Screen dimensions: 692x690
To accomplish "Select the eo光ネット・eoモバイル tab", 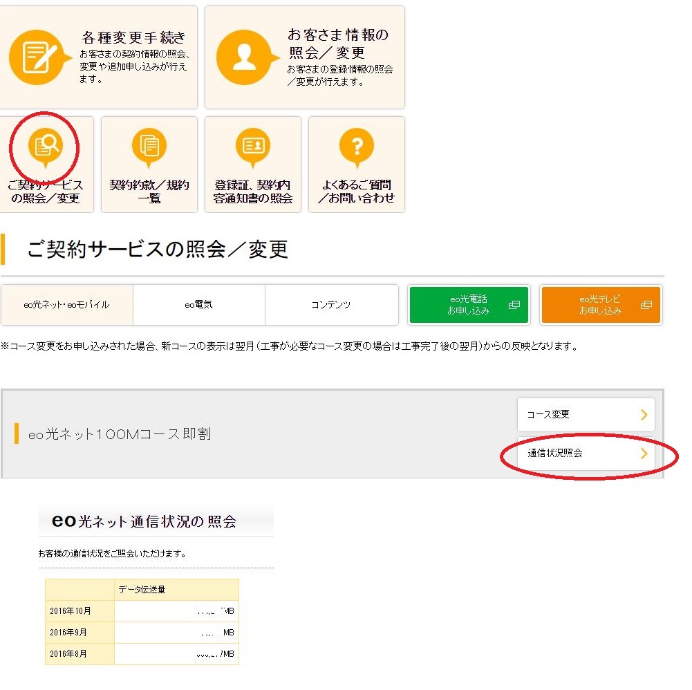I will point(66,305).
